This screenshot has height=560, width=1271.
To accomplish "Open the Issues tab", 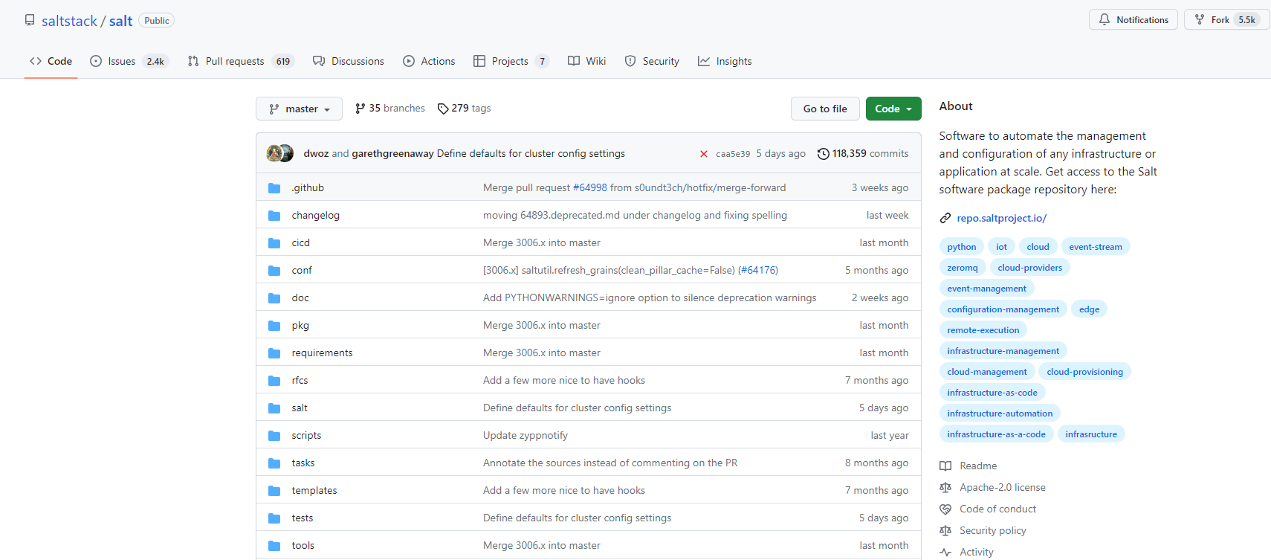I will click(x=129, y=61).
